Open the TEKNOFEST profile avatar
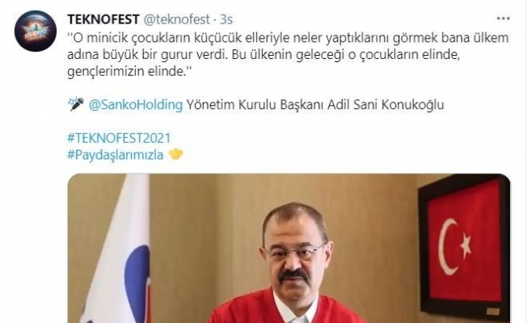 pyautogui.click(x=36, y=31)
